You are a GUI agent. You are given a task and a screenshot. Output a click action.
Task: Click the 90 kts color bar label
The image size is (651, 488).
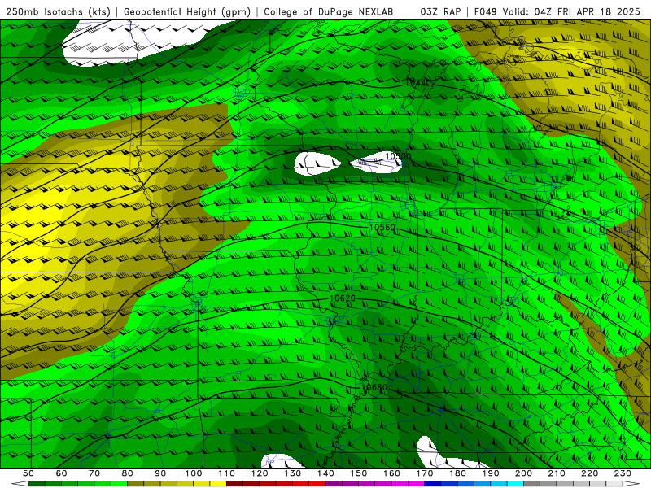tap(160, 473)
